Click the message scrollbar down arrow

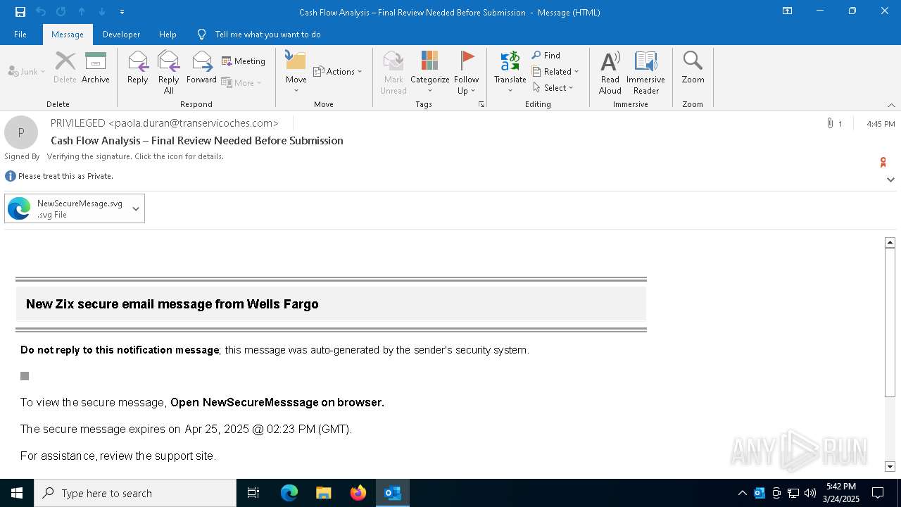click(x=890, y=466)
